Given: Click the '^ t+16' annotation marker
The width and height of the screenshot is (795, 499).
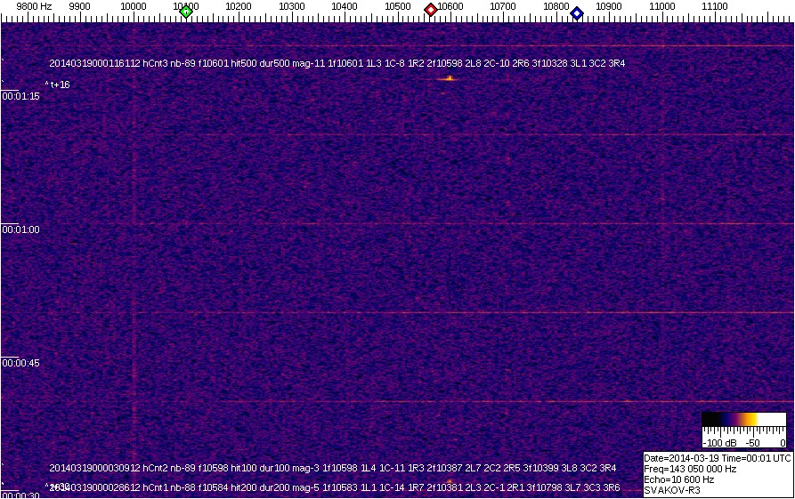Looking at the screenshot, I should pos(57,85).
